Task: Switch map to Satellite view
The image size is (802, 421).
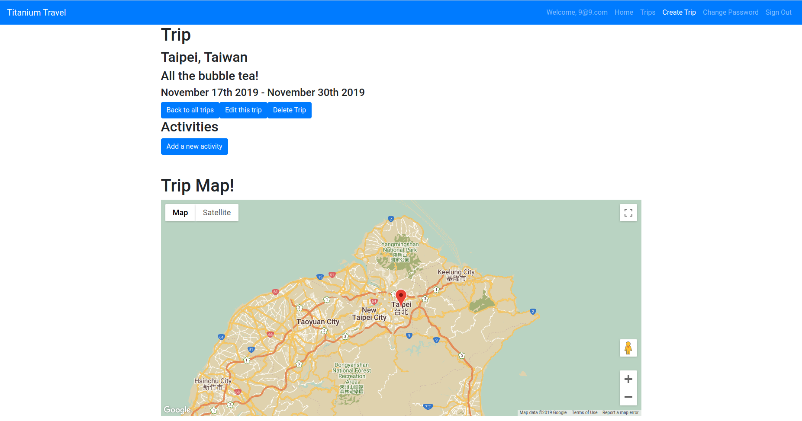Action: tap(216, 213)
